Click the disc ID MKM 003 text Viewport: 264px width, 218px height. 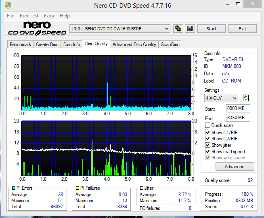pyautogui.click(x=232, y=66)
